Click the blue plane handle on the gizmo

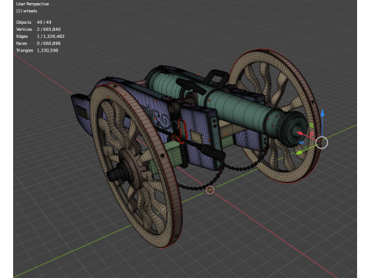(301, 142)
